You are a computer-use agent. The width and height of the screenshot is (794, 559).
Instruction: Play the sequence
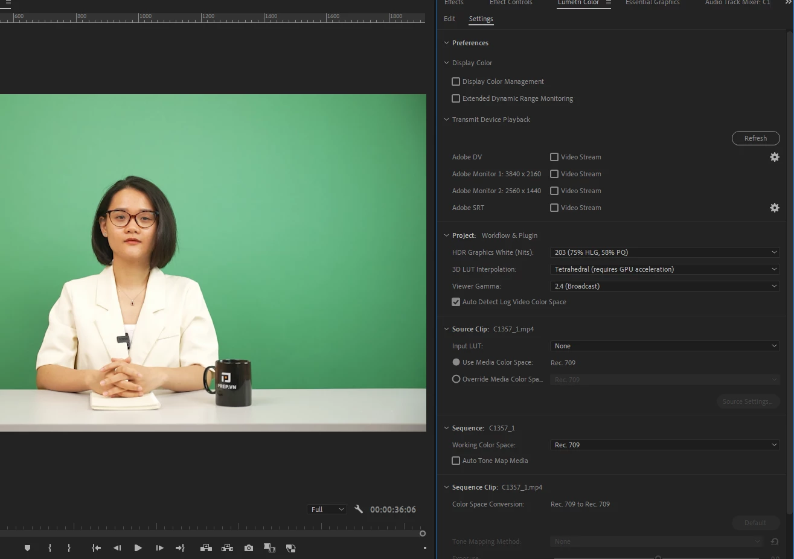(138, 548)
